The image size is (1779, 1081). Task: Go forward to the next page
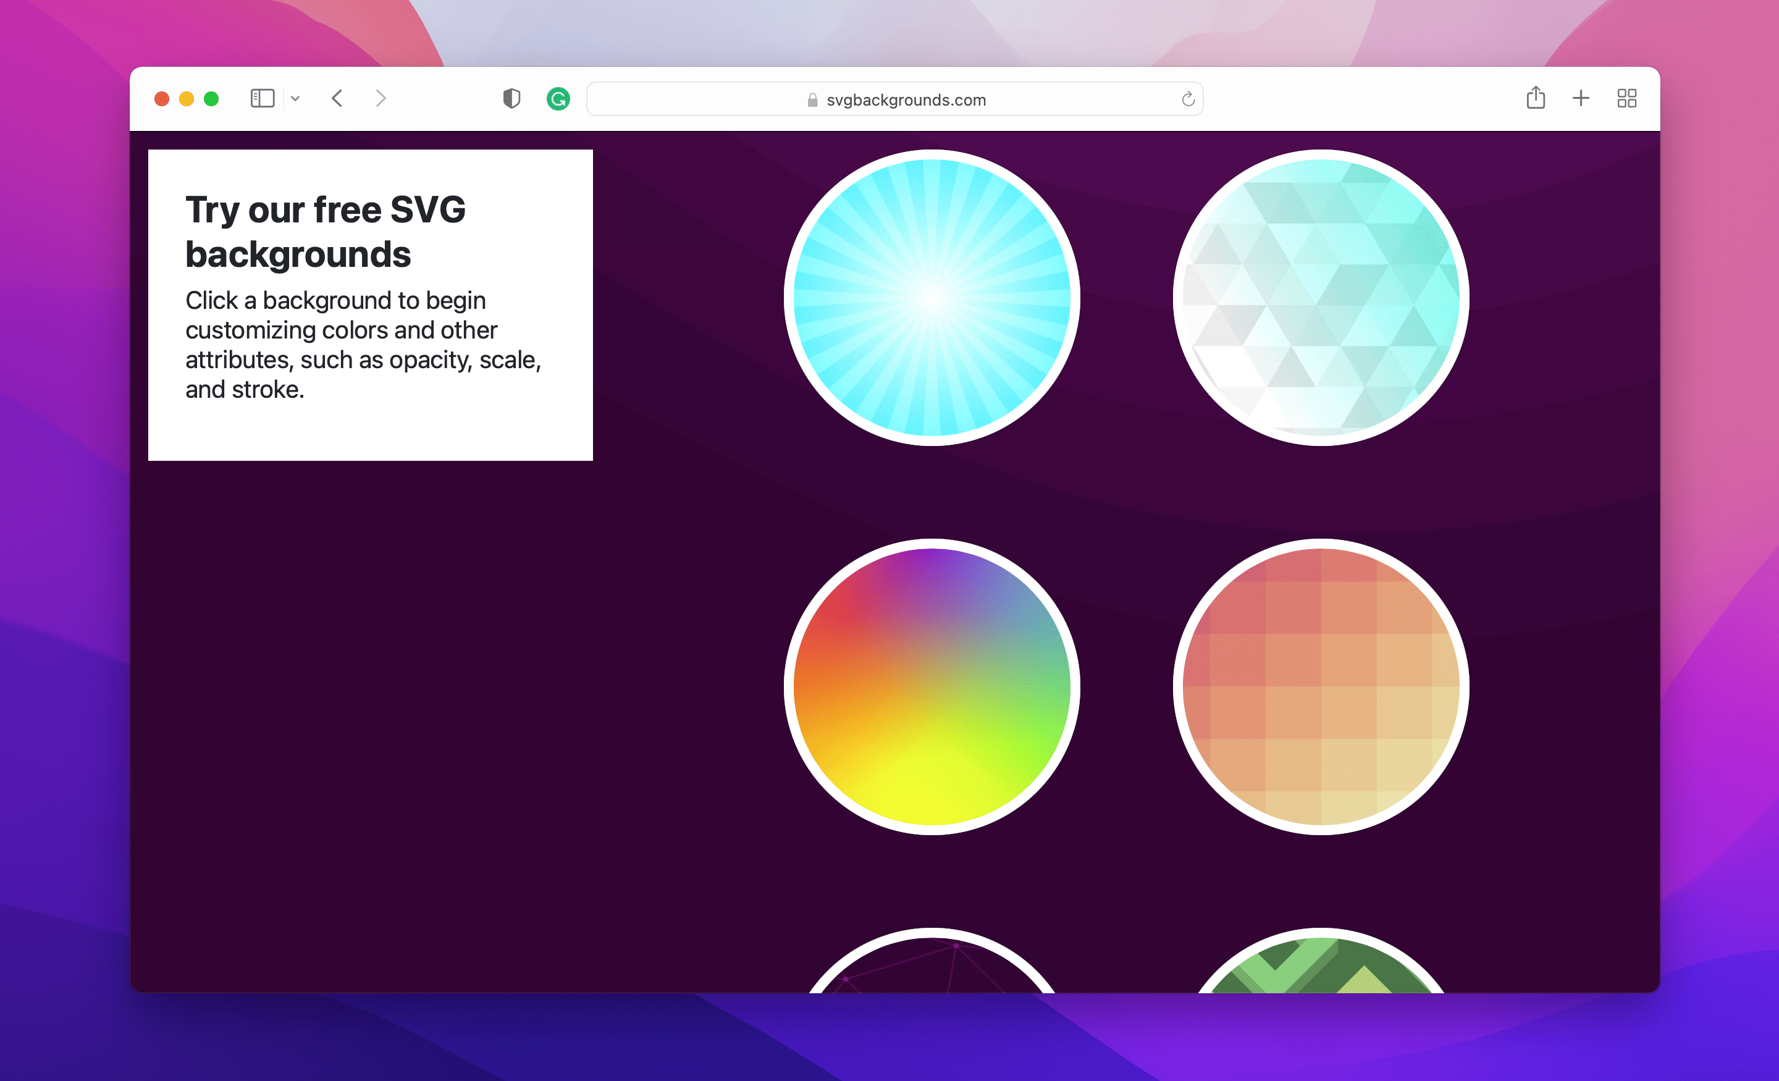(381, 98)
